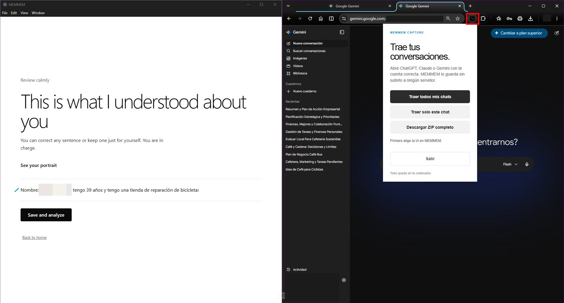Reload the Gemini page
Screen dimensions: 564x303
point(310,19)
